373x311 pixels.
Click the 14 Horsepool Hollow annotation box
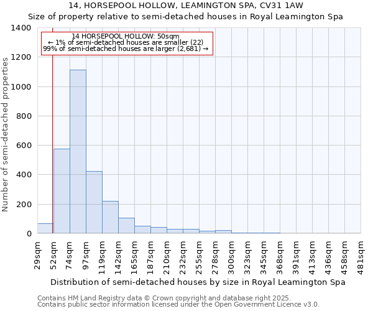point(127,42)
